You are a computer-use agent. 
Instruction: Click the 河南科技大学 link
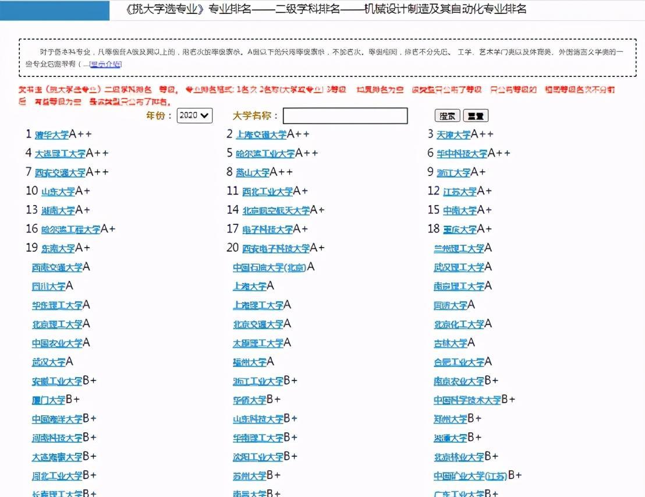(57, 438)
